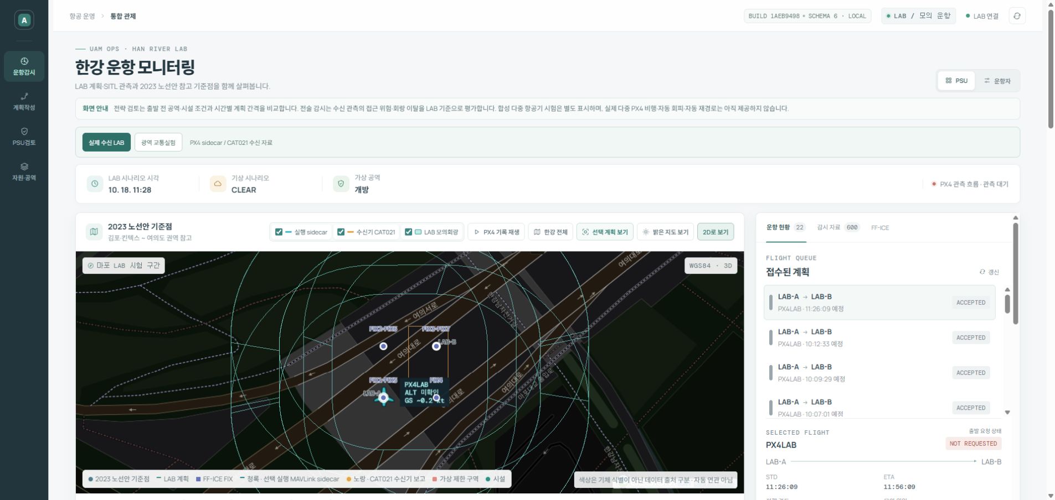The height and width of the screenshot is (500, 1055).
Task: Open the 운항감시 sidebar item
Action: coord(24,66)
